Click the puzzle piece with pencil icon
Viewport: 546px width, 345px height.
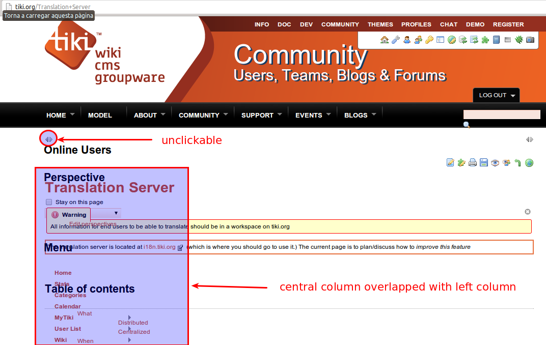click(x=461, y=162)
